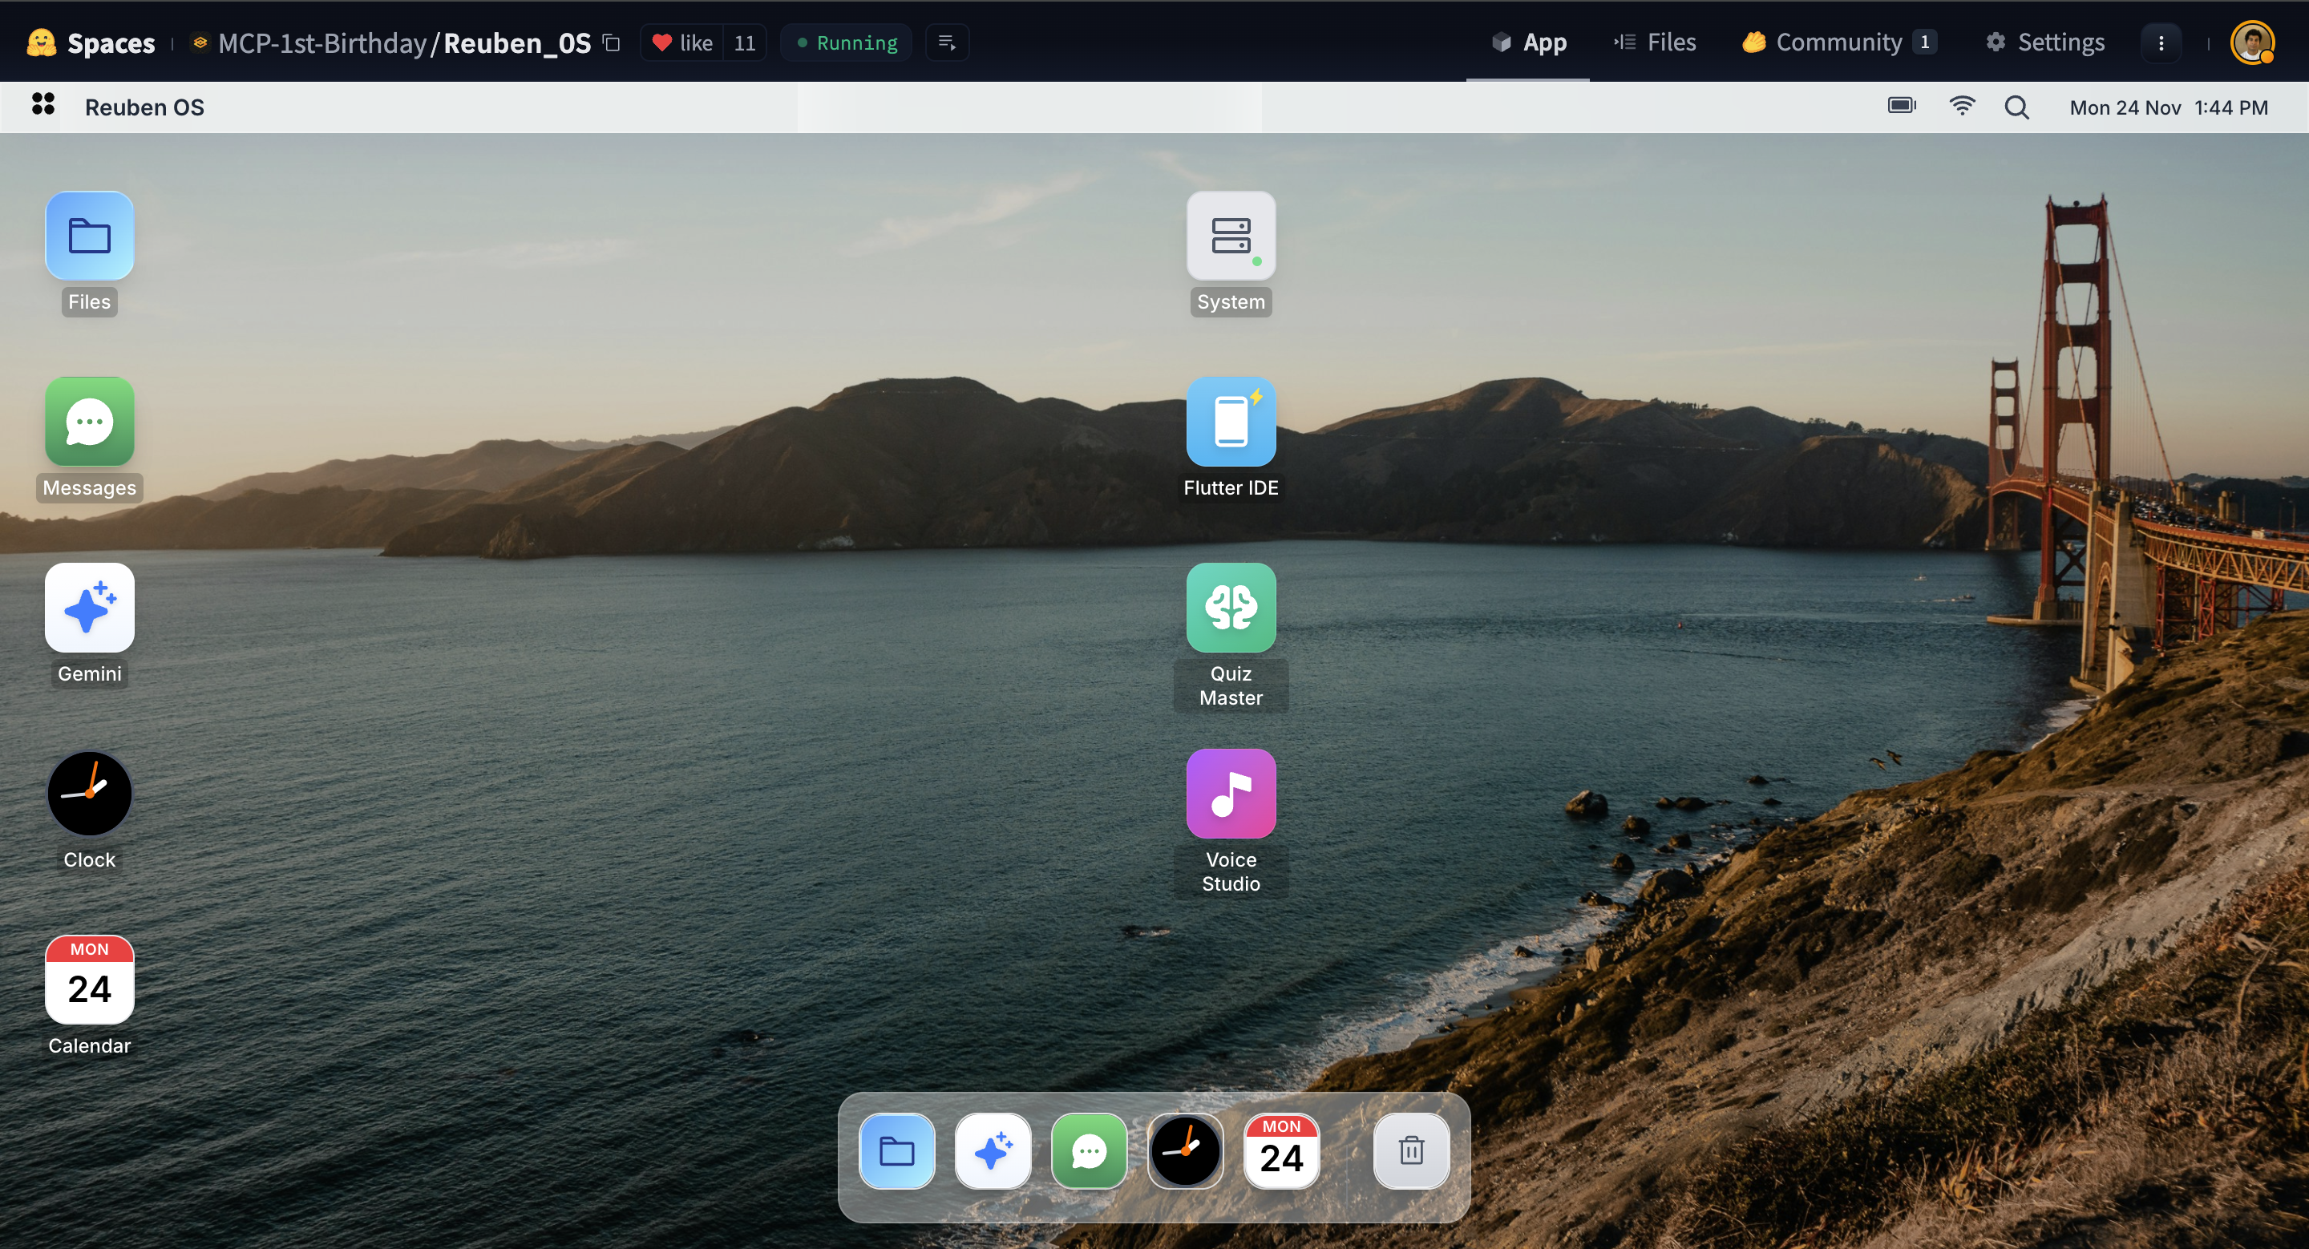The height and width of the screenshot is (1249, 2309).
Task: Click the Wi-Fi status icon
Action: coord(1961,107)
